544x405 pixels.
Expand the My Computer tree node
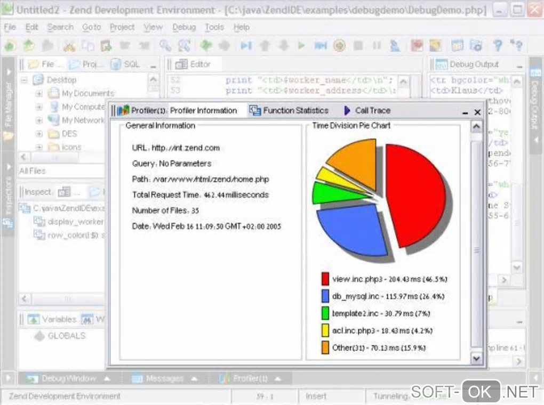point(39,107)
